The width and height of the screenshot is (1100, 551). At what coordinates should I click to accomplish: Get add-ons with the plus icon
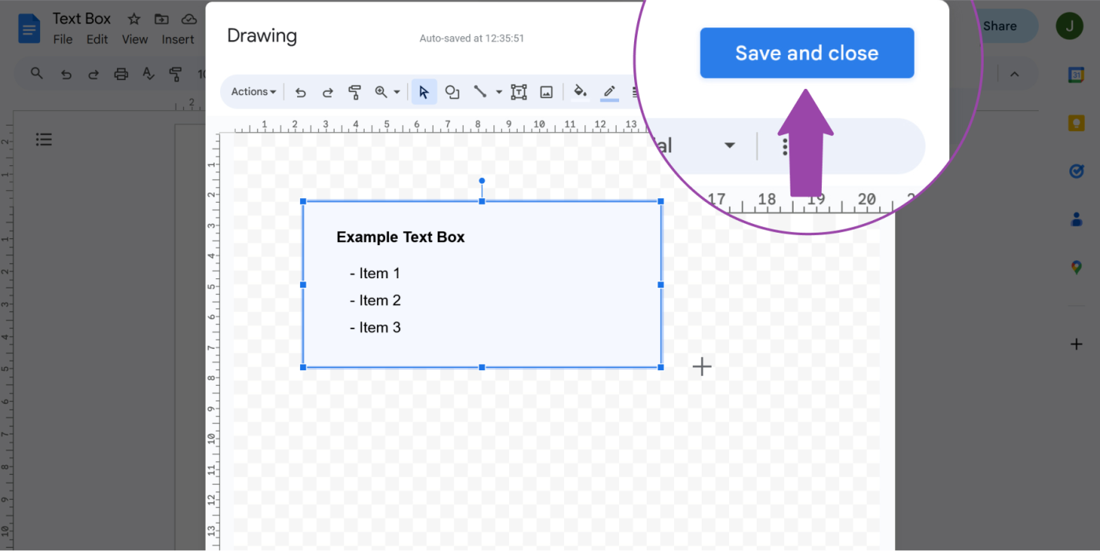(1076, 344)
